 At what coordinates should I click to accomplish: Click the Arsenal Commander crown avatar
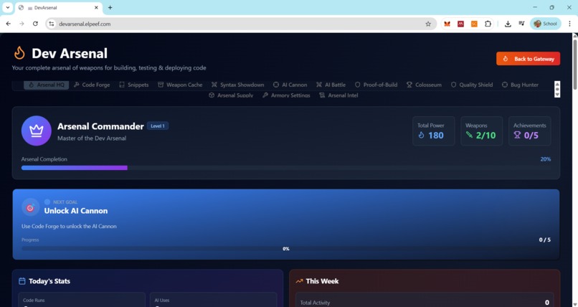pyautogui.click(x=36, y=131)
